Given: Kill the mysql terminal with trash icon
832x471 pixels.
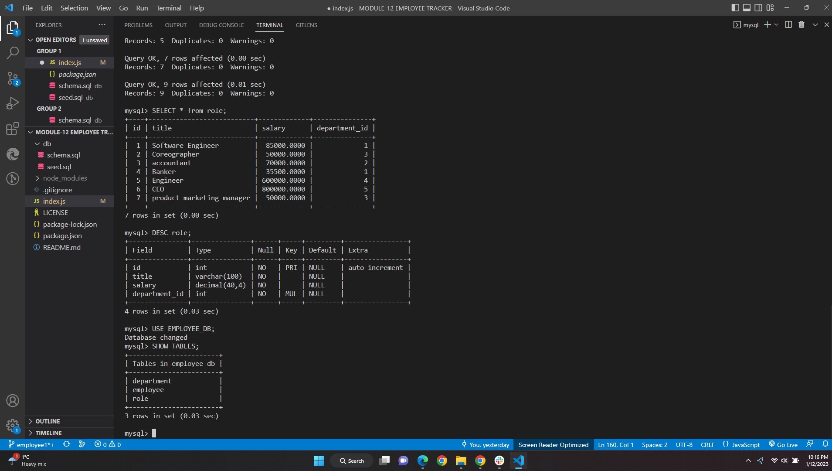Looking at the screenshot, I should click(801, 25).
